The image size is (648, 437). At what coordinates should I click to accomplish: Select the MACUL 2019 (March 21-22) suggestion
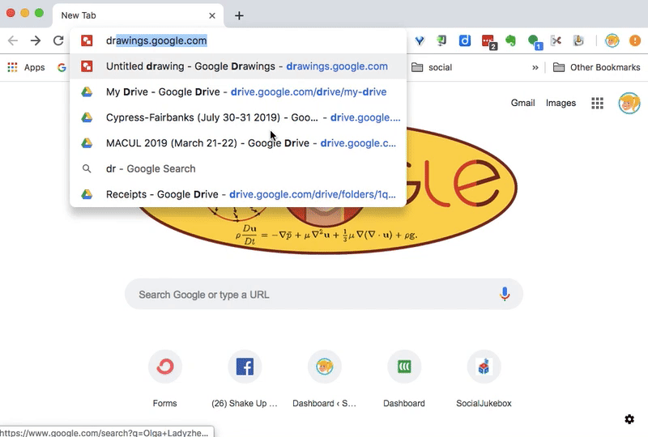(x=238, y=143)
